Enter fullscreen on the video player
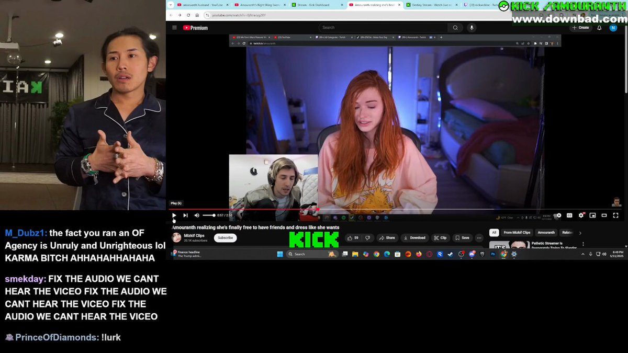This screenshot has width=628, height=353. (615, 215)
